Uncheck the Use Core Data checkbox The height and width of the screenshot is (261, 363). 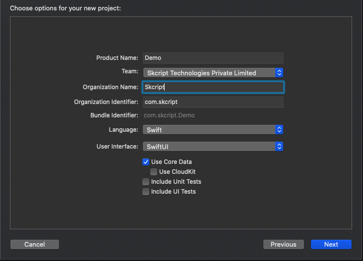tap(146, 162)
